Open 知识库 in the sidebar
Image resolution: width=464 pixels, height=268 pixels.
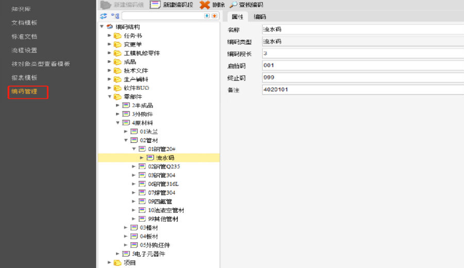click(21, 9)
